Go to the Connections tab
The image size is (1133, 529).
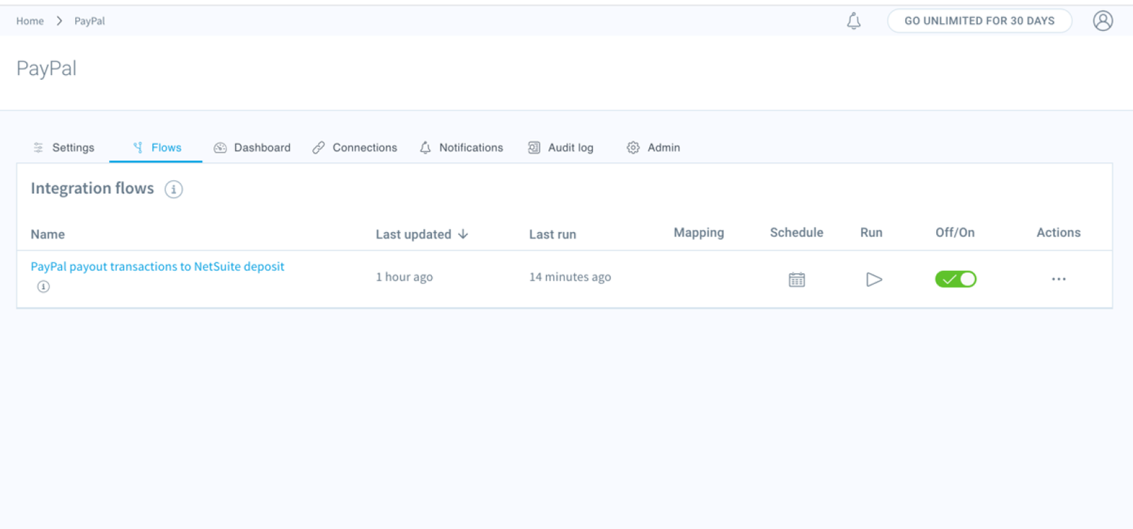[x=355, y=148]
